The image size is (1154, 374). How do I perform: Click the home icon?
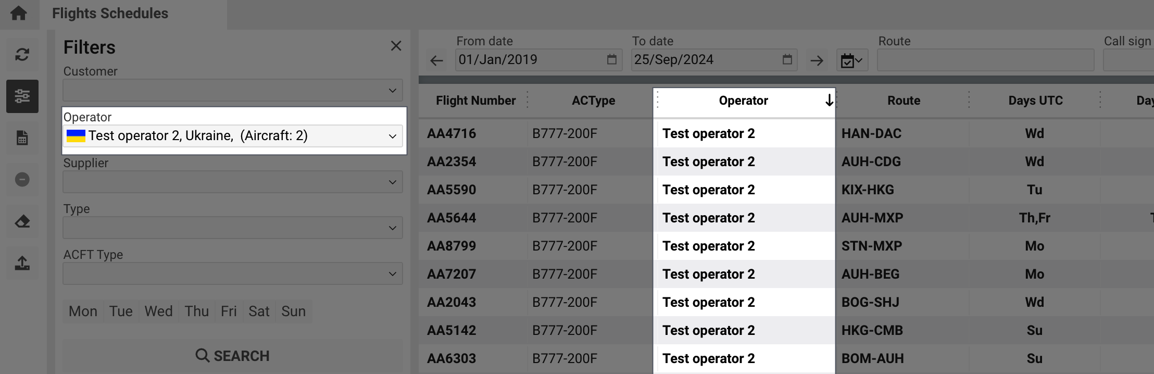coord(19,13)
